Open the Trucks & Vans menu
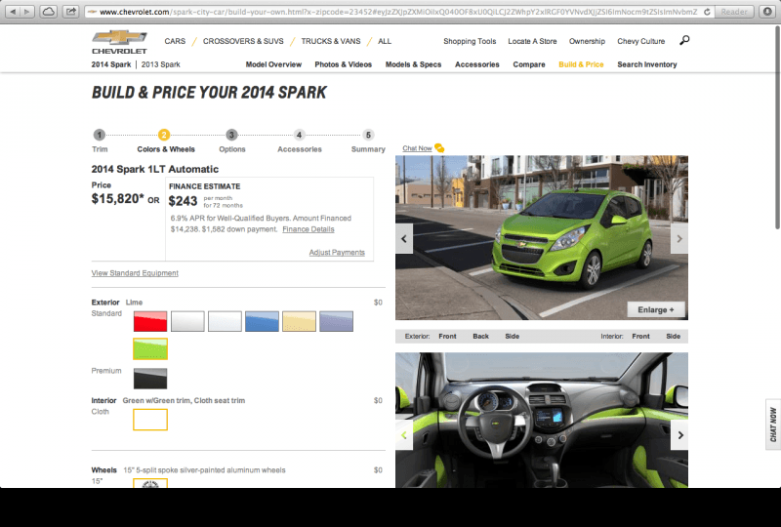Screen dimensions: 781x527 coord(331,41)
